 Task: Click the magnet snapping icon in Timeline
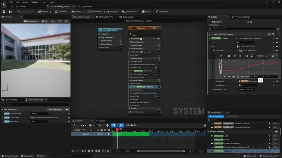114,125
